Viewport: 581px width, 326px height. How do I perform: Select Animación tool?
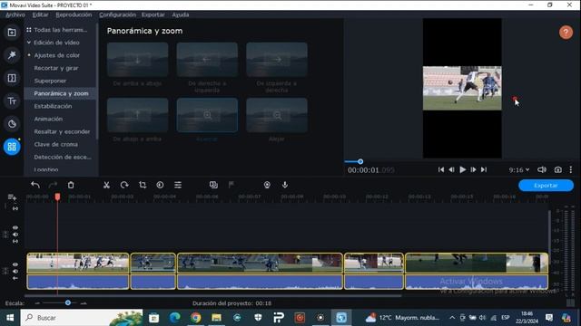48,119
